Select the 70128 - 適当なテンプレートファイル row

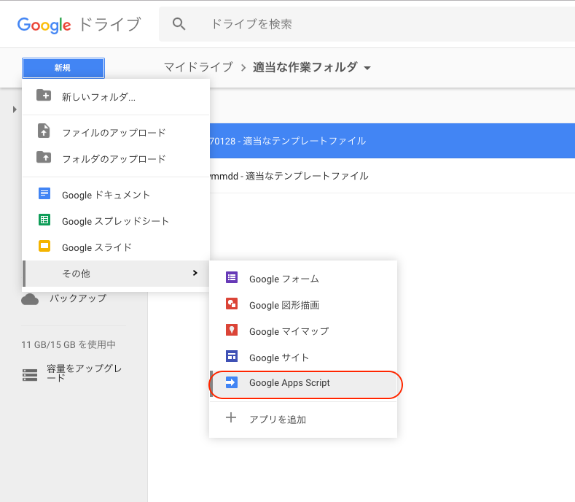(x=392, y=141)
